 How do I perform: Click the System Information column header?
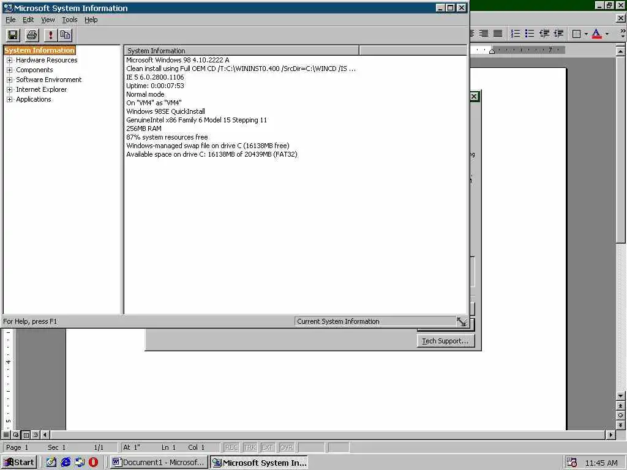(x=241, y=51)
